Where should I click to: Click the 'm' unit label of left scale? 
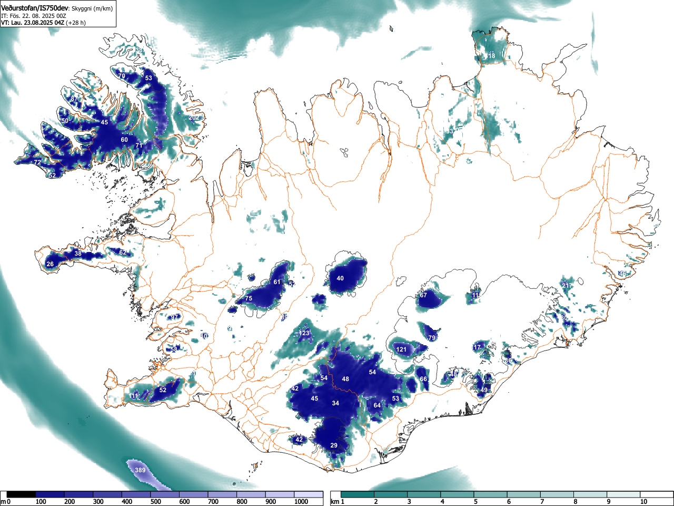[x=3, y=501]
